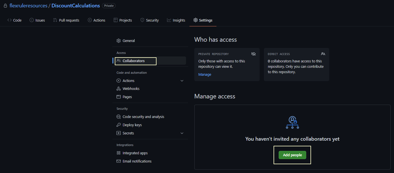Click the Actions play icon in top navigation
The image size is (394, 173).
pyautogui.click(x=90, y=20)
